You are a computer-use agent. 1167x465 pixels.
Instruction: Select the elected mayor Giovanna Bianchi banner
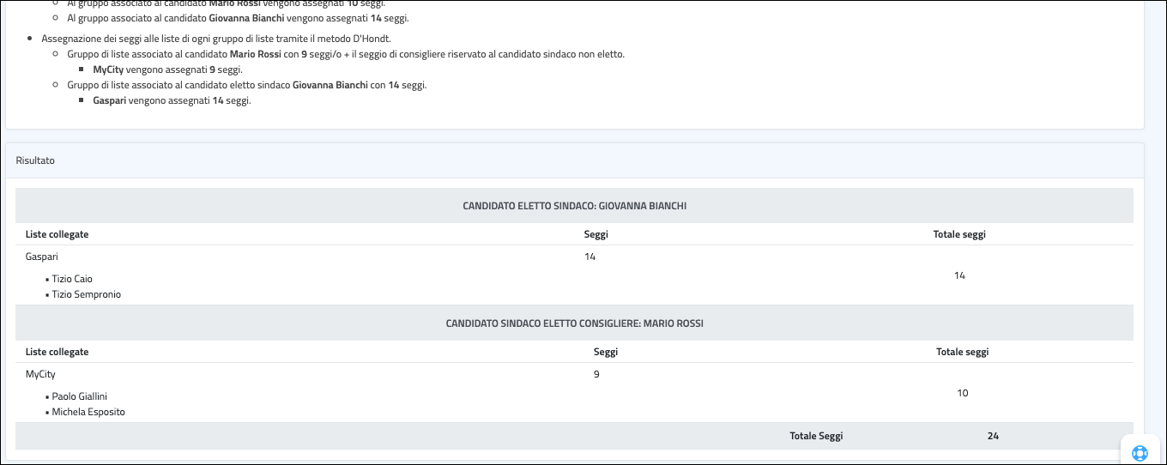point(574,206)
